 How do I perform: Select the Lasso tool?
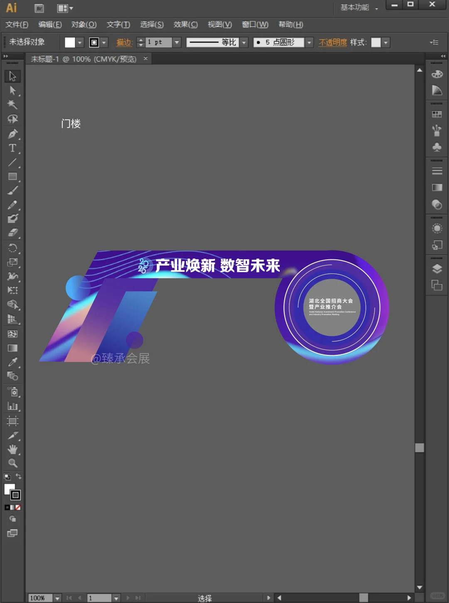(12, 119)
